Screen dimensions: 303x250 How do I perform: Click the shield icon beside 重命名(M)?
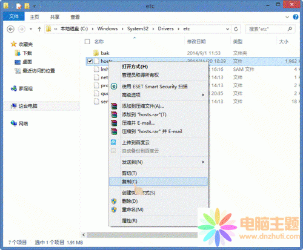pos(114,209)
